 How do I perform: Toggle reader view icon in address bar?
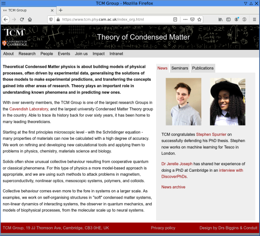pyautogui.click(x=175, y=19)
